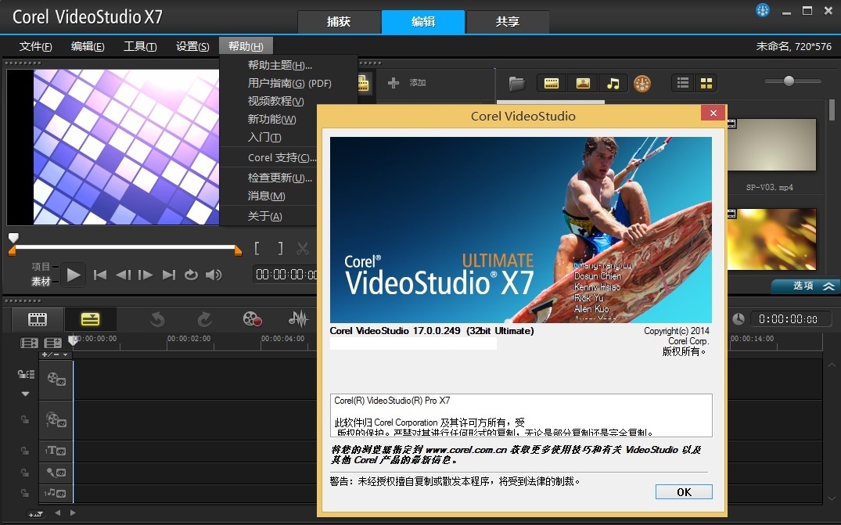
Task: Switch library to list view
Action: click(683, 83)
